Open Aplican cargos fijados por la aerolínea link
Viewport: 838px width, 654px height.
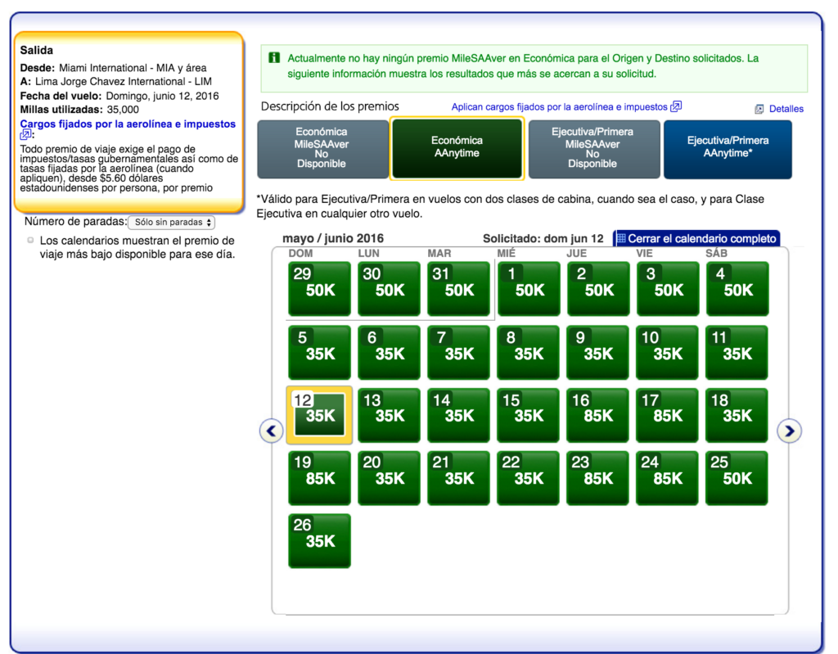559,107
